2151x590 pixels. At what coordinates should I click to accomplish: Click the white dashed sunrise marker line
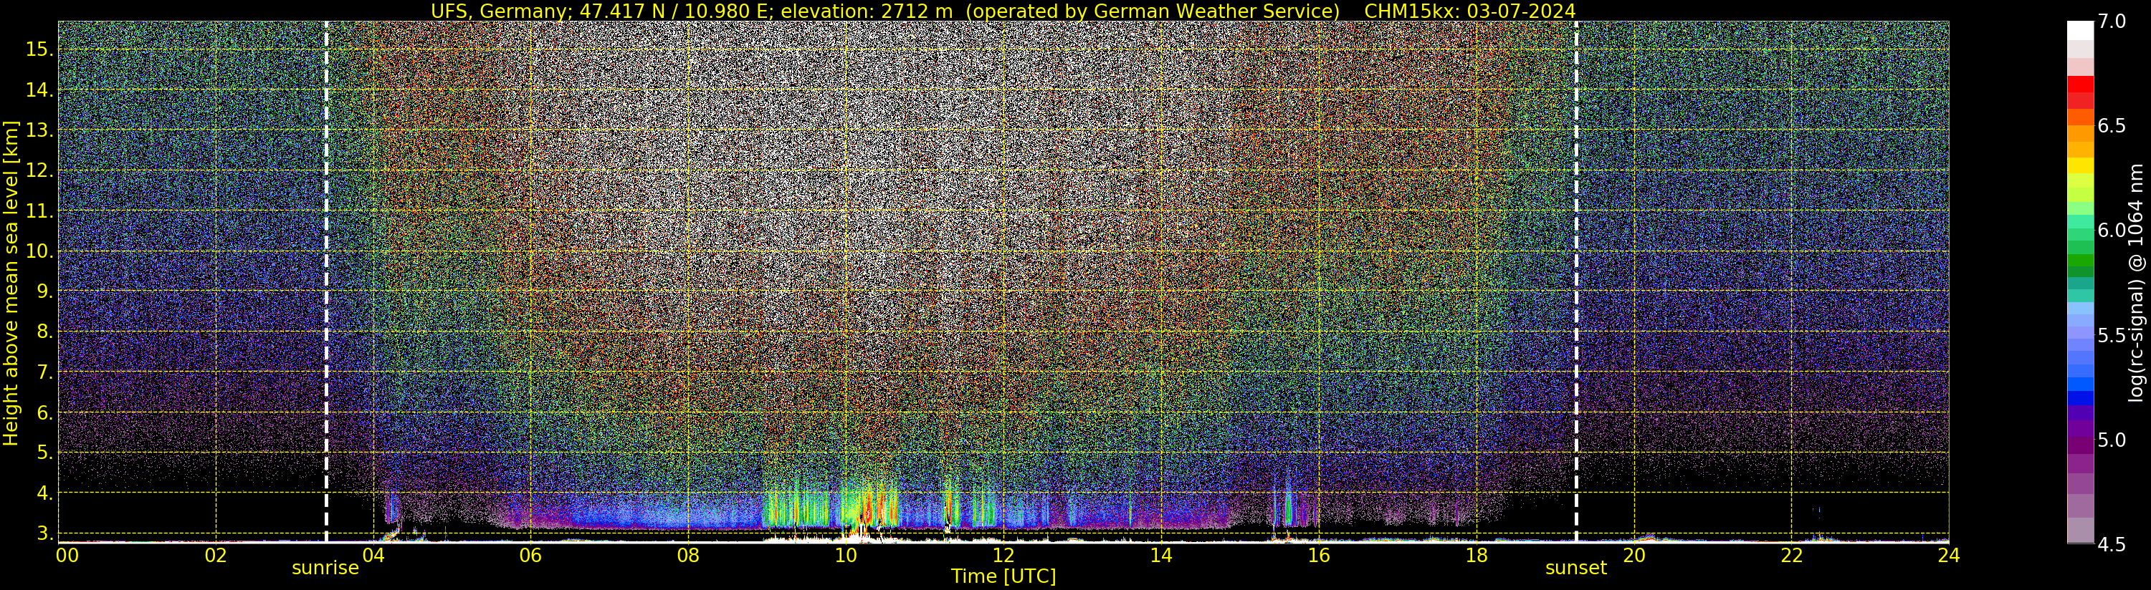click(x=325, y=282)
